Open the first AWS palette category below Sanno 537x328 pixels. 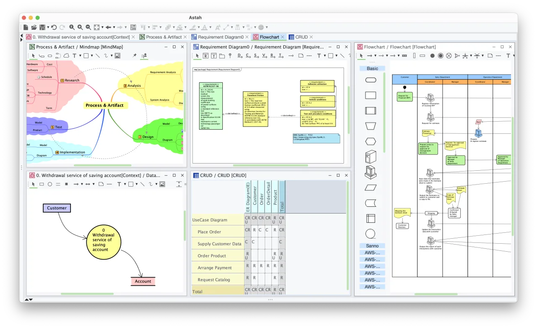pyautogui.click(x=372, y=253)
